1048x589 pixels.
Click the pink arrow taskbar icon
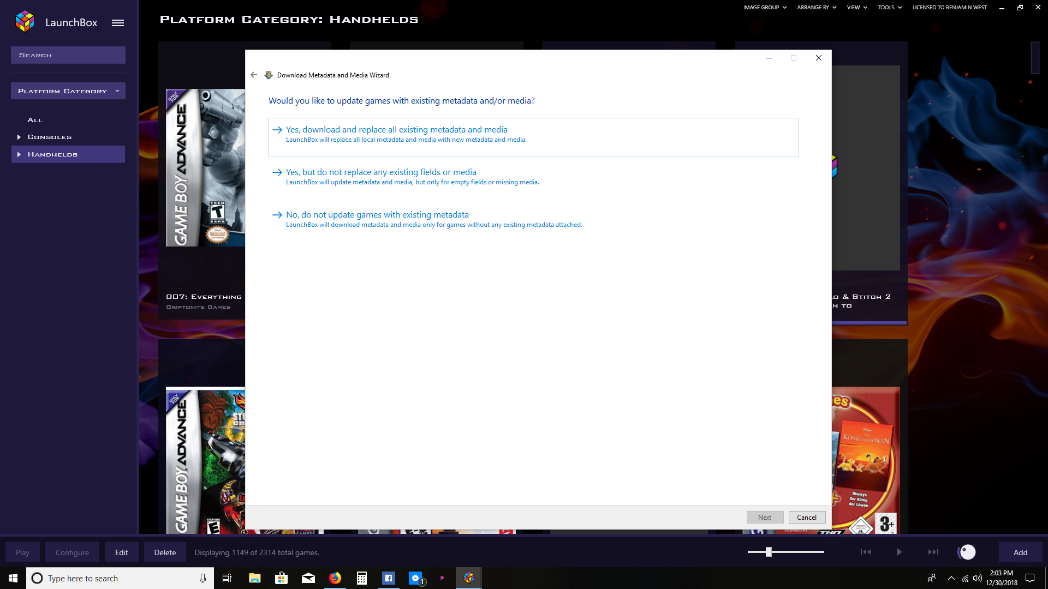click(x=442, y=578)
